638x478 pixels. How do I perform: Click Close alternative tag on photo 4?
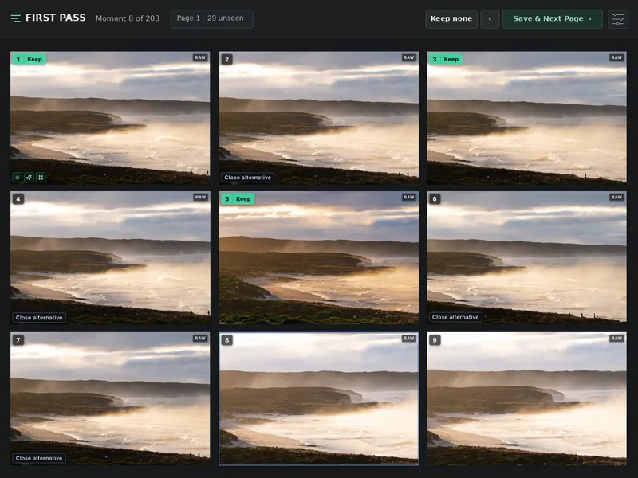(x=39, y=317)
